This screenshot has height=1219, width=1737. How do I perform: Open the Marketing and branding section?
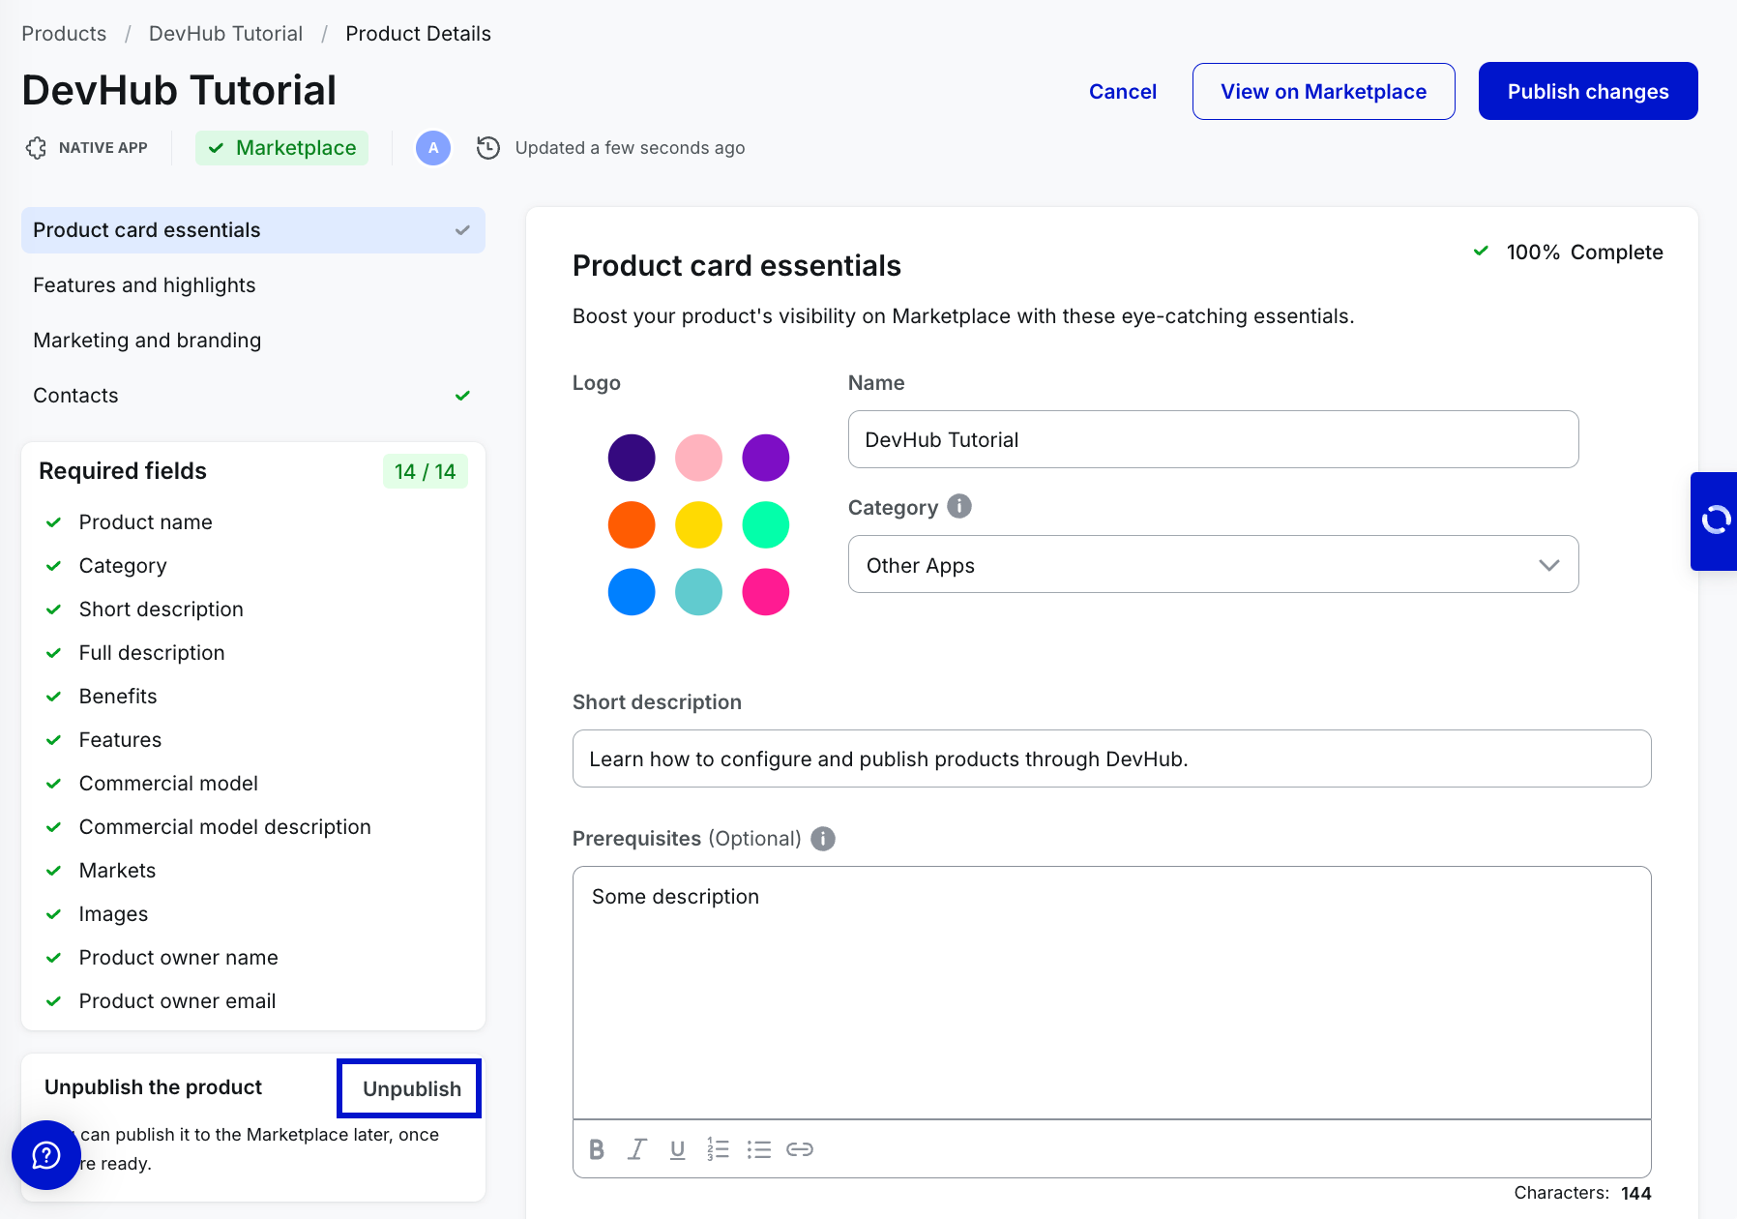(147, 341)
